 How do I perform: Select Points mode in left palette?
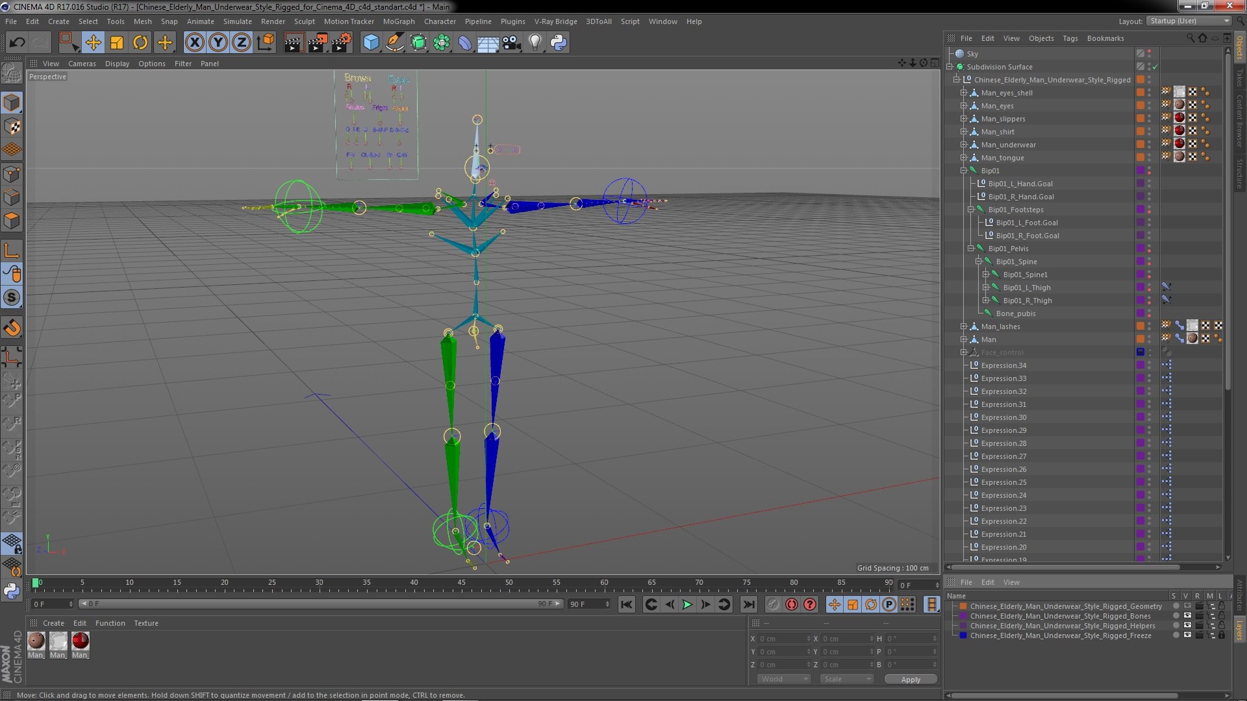(12, 174)
